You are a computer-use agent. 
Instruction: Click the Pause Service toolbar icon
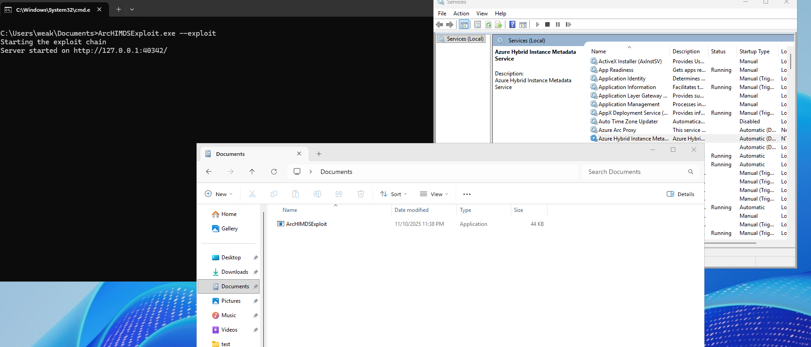click(558, 24)
